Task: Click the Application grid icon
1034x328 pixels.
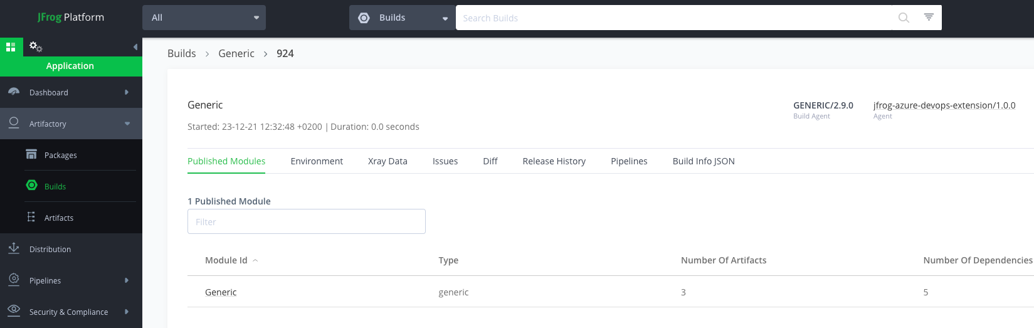Action: pyautogui.click(x=11, y=47)
